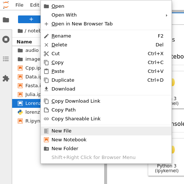The width and height of the screenshot is (184, 184).
Task: Open the images folder row
Action: point(26,59)
